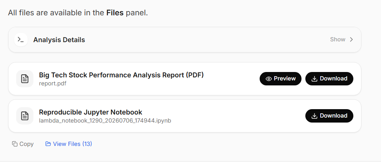Click the eye icon in the Preview button

[x=268, y=79]
